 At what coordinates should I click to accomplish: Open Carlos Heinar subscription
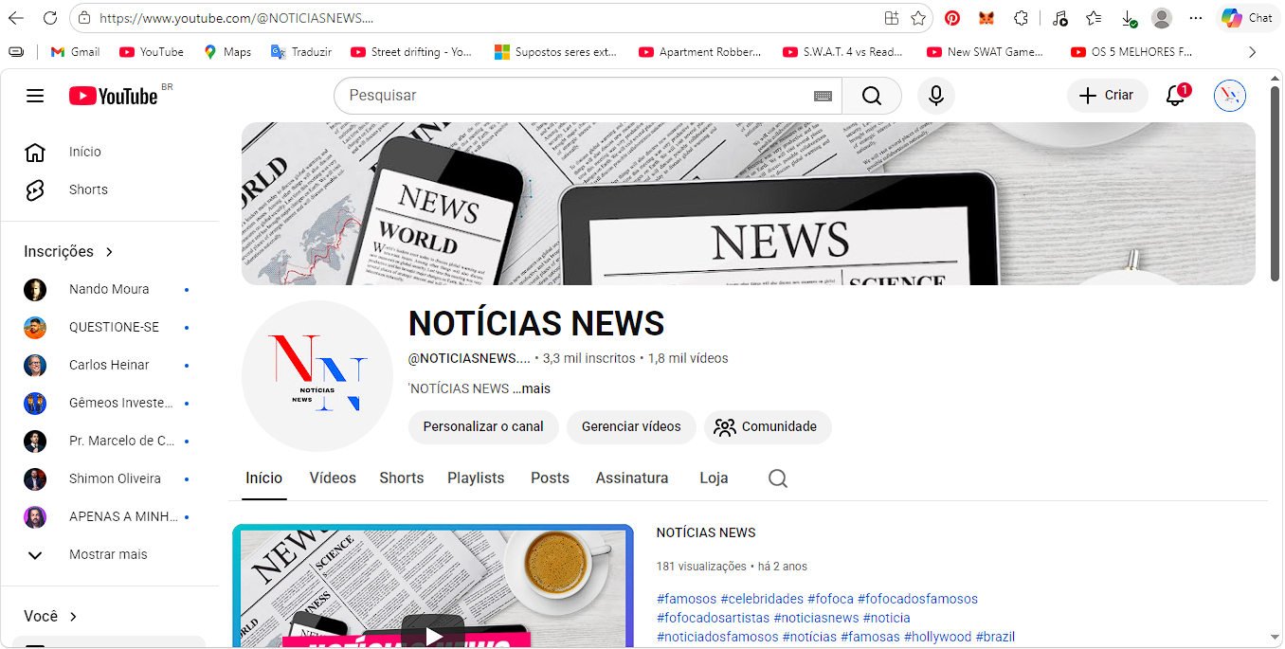click(110, 365)
